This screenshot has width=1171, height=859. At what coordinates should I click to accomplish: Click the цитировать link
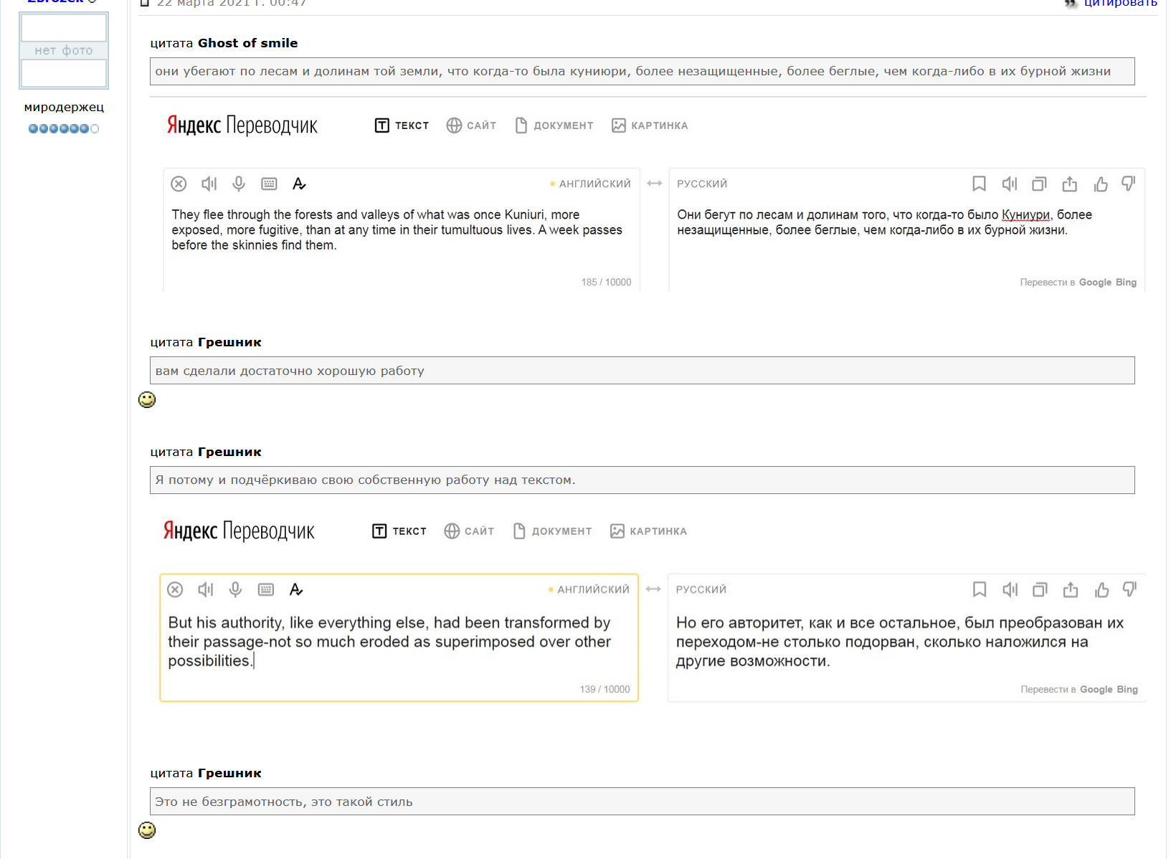(x=1120, y=3)
